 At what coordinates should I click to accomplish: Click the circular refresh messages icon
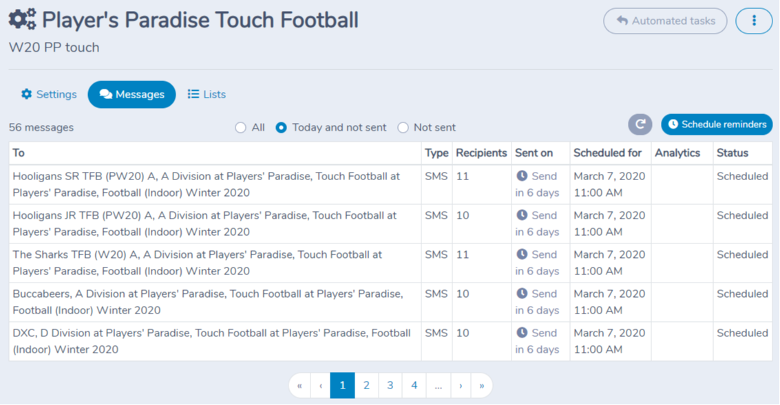click(x=640, y=124)
